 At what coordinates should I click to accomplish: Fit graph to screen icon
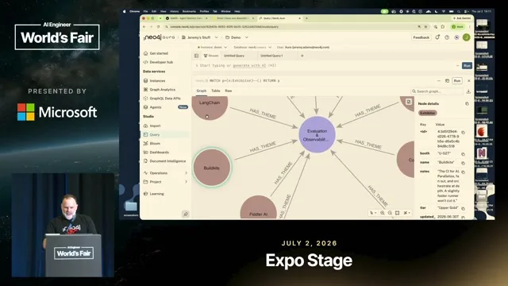pos(397,213)
